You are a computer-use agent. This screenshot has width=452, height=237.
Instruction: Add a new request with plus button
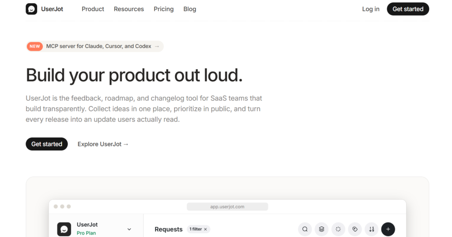pos(388,229)
